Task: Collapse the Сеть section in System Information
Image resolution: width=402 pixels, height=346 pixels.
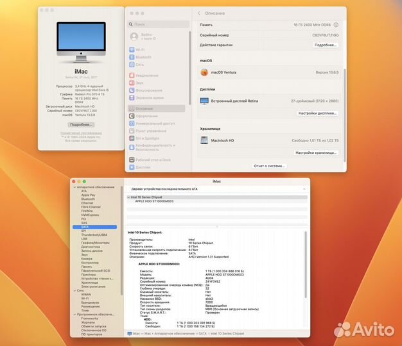Action: pyautogui.click(x=74, y=290)
